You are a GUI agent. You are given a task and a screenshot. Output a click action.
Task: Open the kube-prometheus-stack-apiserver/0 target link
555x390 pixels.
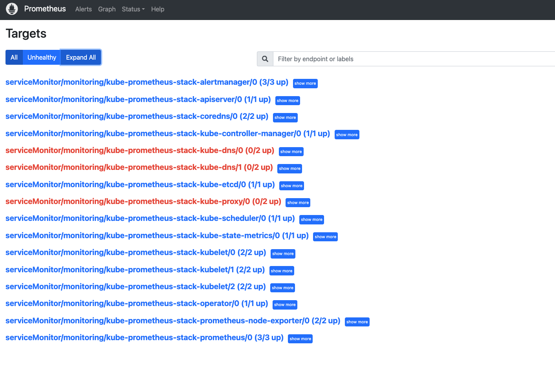pos(138,99)
